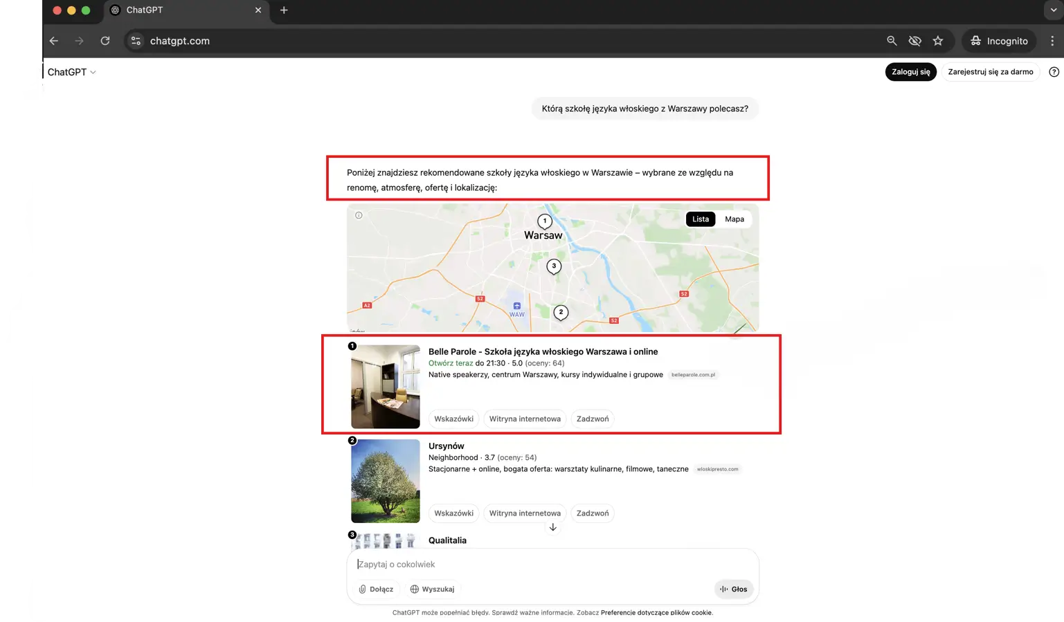Click Witryna internetowa for Belle Parole
The width and height of the screenshot is (1064, 622).
click(525, 419)
